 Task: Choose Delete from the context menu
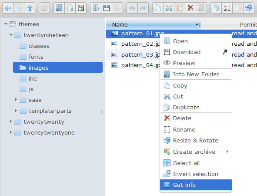[196, 118]
